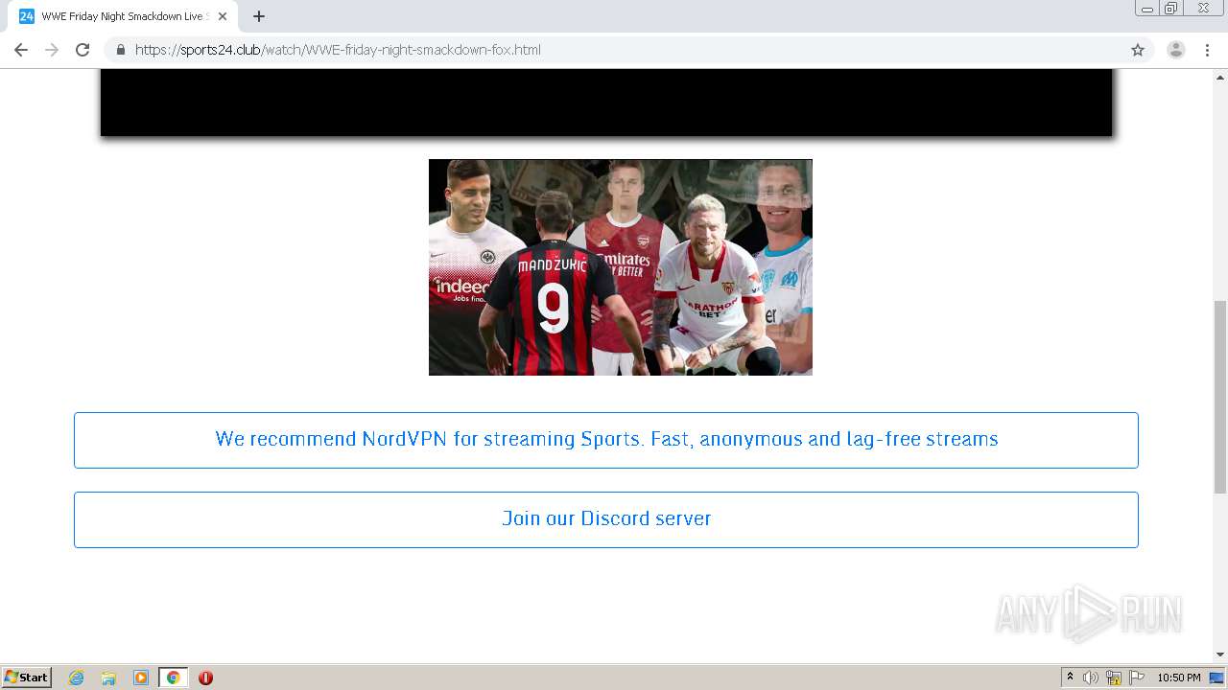Screen dimensions: 1228x690
Task: Switch to Chrome taskbar button
Action: pyautogui.click(x=173, y=678)
